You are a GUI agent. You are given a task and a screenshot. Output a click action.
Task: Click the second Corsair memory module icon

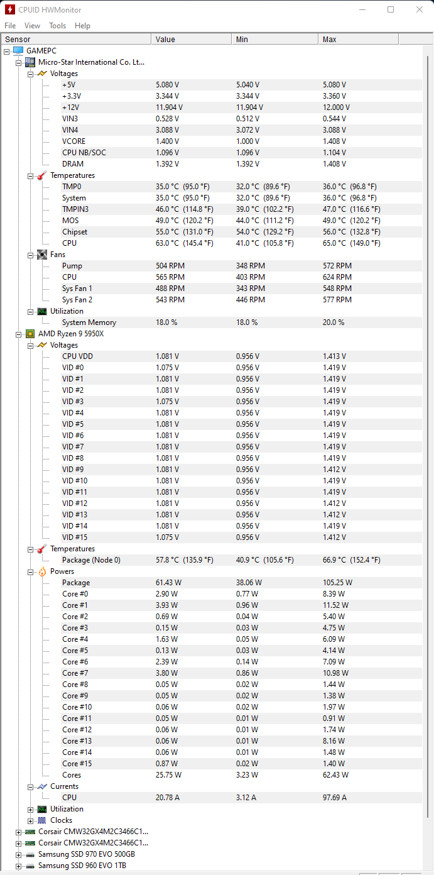30,843
